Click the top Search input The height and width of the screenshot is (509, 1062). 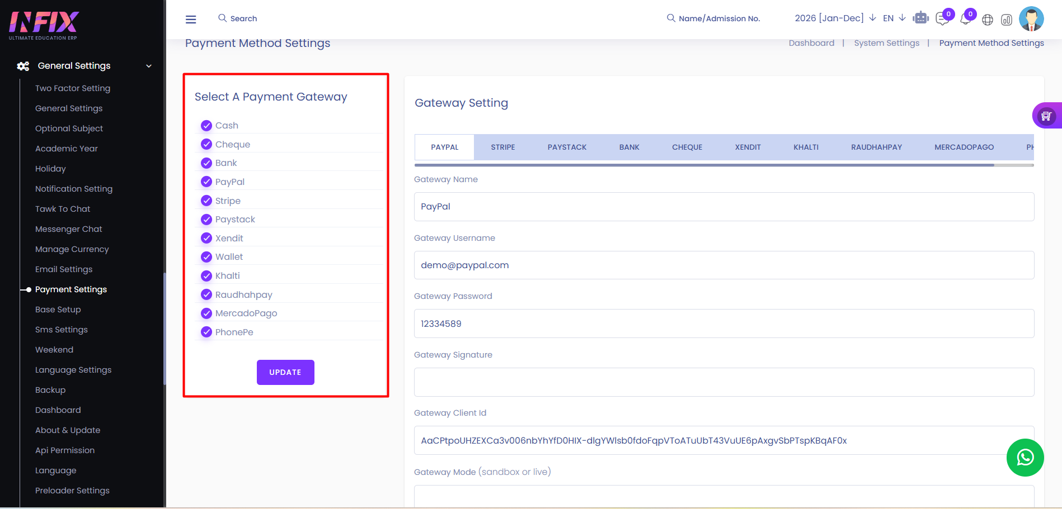pyautogui.click(x=244, y=18)
